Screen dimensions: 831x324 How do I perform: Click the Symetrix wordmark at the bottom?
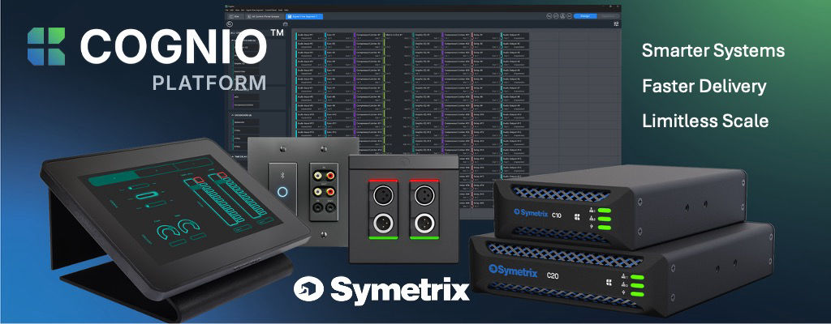click(x=400, y=290)
